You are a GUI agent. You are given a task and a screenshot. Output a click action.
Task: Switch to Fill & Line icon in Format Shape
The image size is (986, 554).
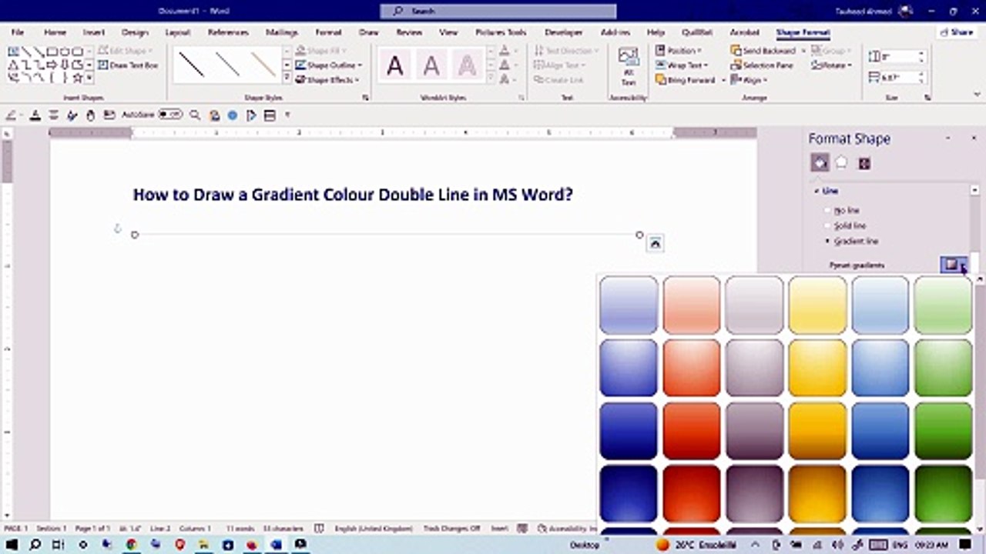[820, 162]
